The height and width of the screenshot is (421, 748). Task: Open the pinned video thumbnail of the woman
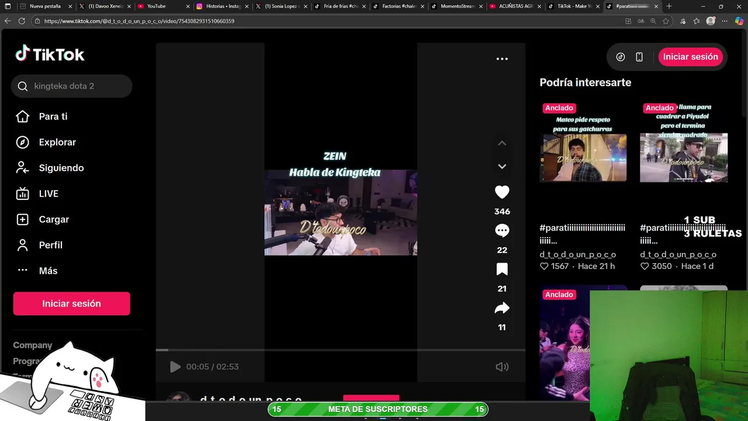[565, 345]
